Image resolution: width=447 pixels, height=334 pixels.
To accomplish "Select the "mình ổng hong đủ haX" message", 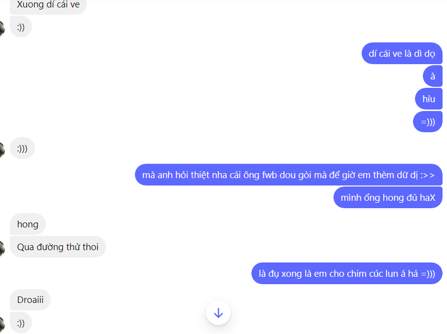I will click(x=388, y=197).
